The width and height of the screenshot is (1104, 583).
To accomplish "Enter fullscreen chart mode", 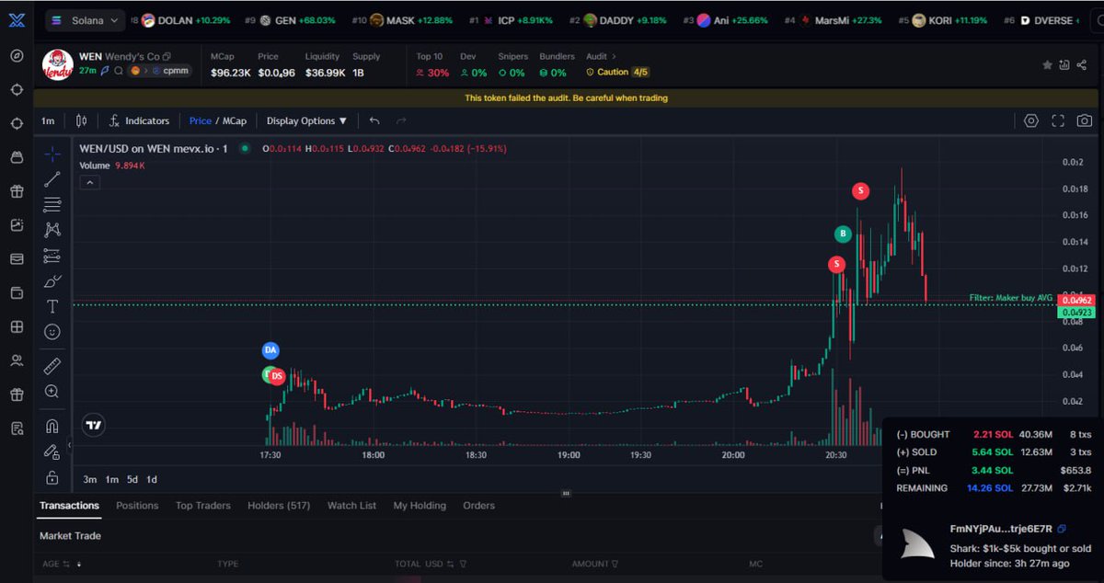I will [x=1058, y=120].
